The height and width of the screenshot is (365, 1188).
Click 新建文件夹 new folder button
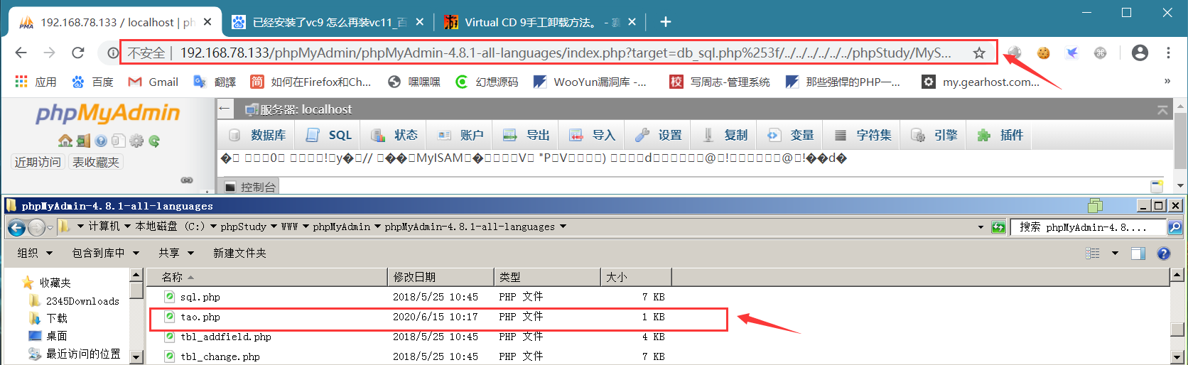click(239, 254)
